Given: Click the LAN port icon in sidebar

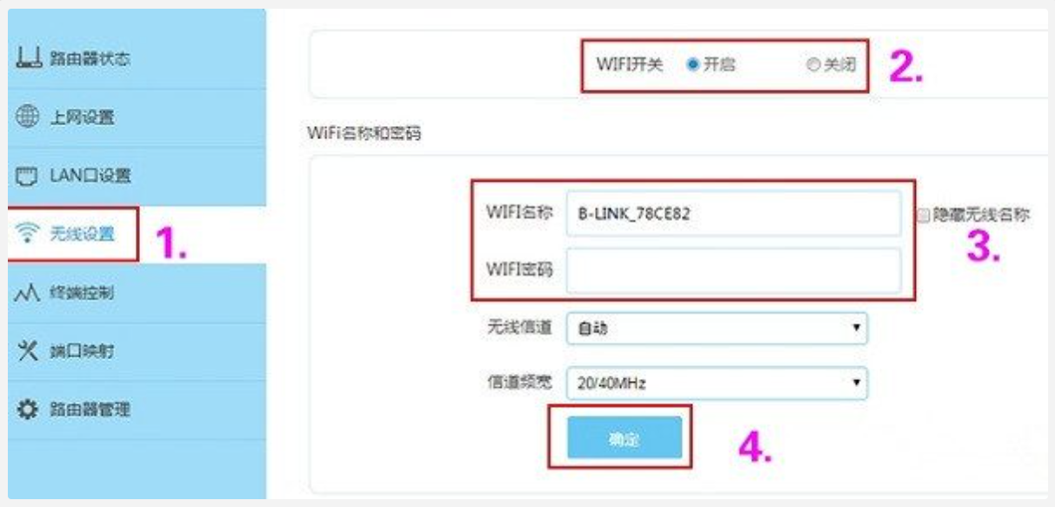Looking at the screenshot, I should [28, 177].
